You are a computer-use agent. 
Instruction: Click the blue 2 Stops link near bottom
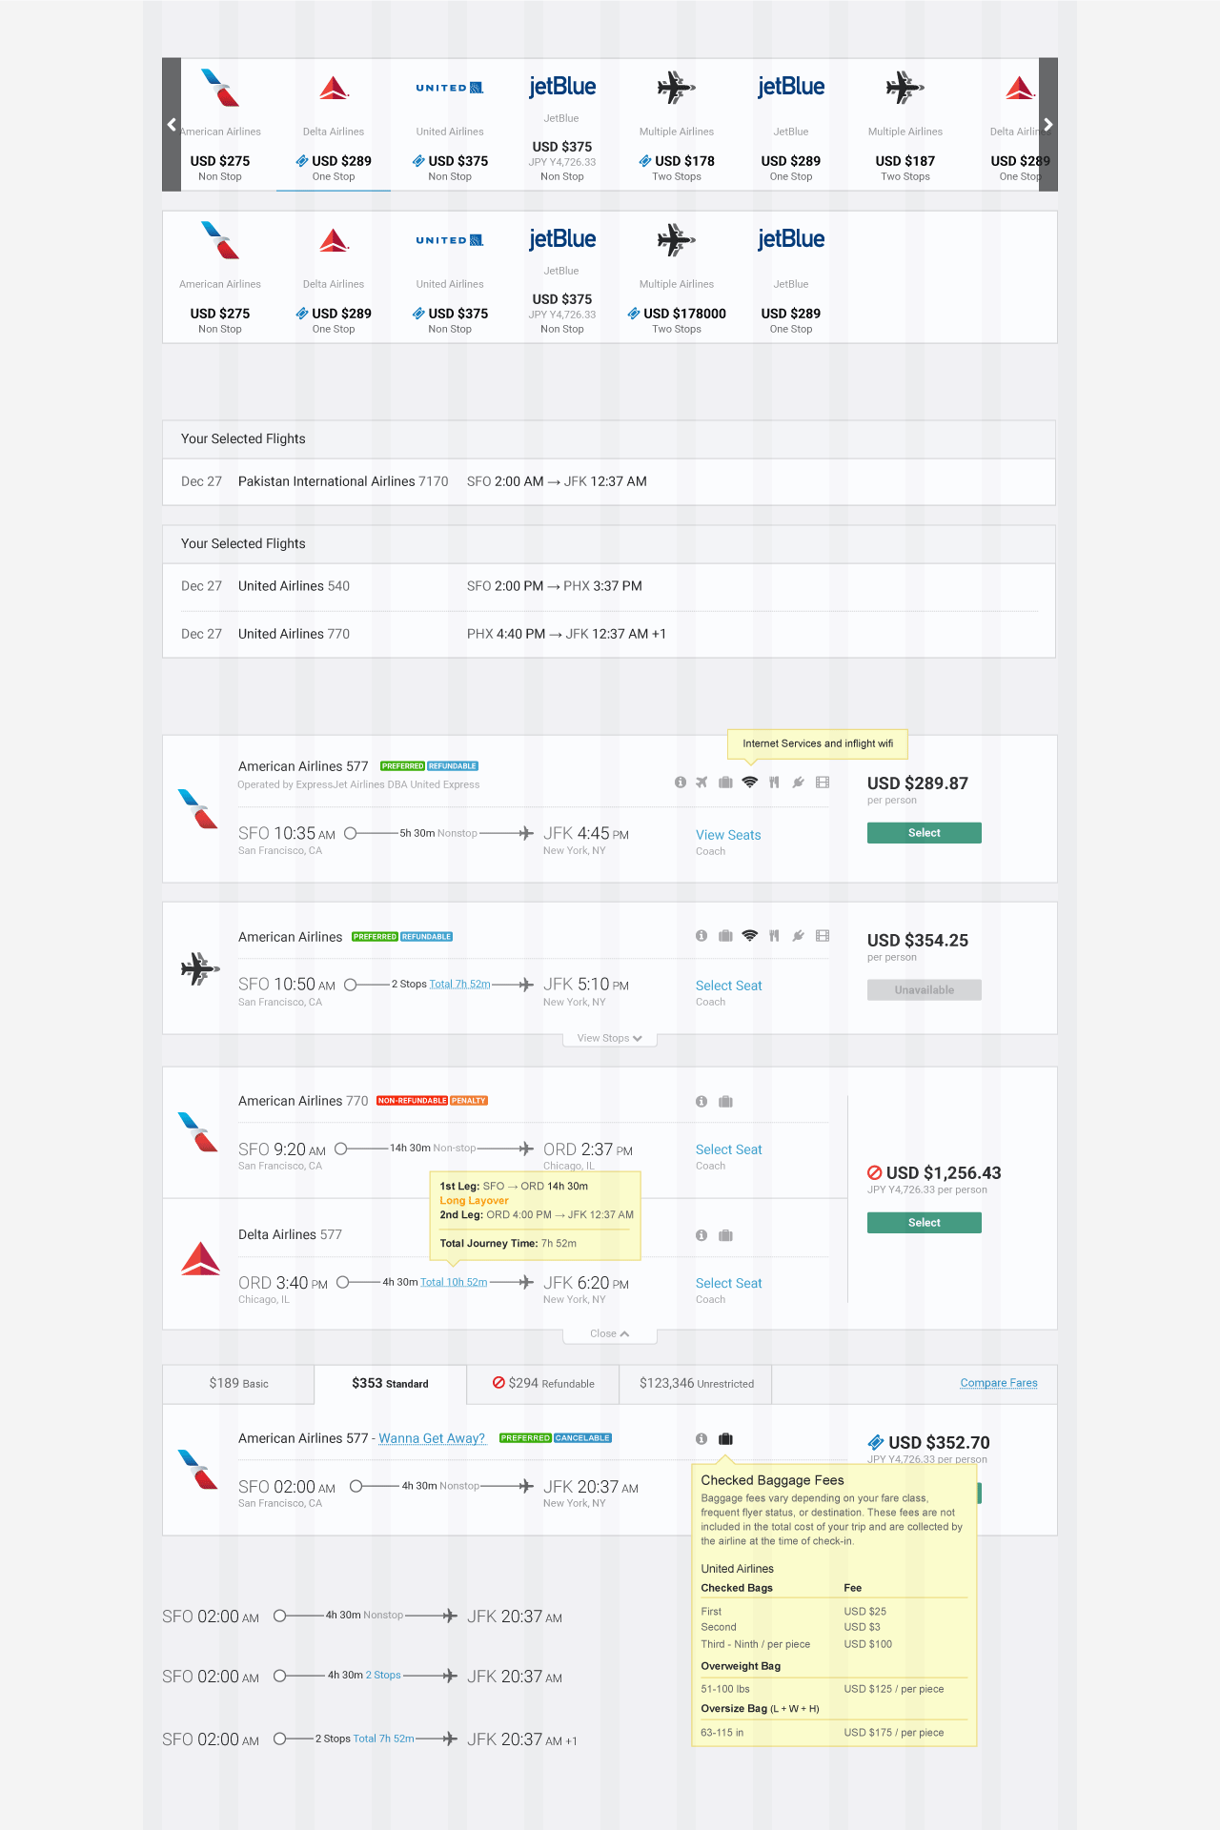pos(383,1675)
